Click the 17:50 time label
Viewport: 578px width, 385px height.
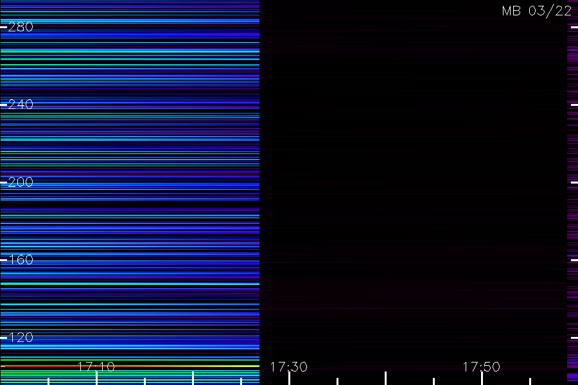(482, 367)
